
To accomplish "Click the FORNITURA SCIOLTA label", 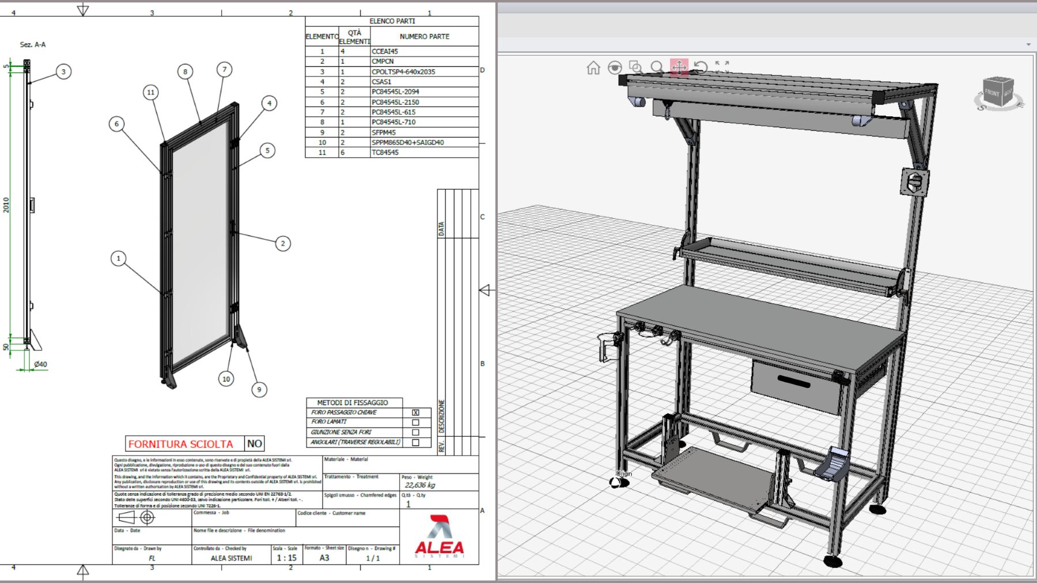I will coord(181,444).
